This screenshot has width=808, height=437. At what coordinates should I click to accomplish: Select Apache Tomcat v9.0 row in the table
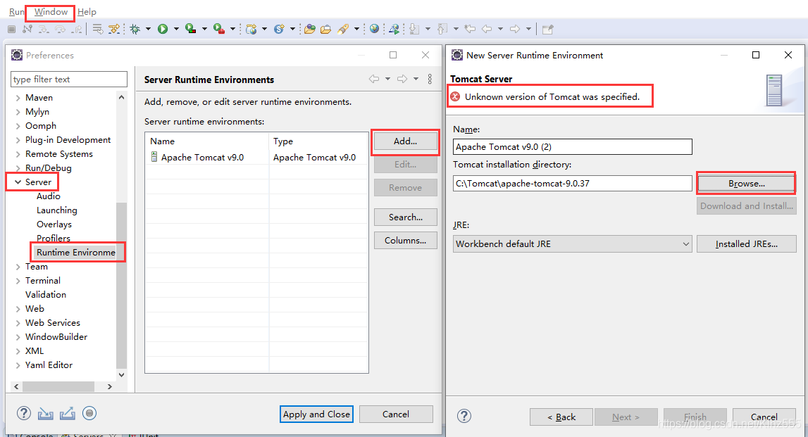(x=256, y=158)
